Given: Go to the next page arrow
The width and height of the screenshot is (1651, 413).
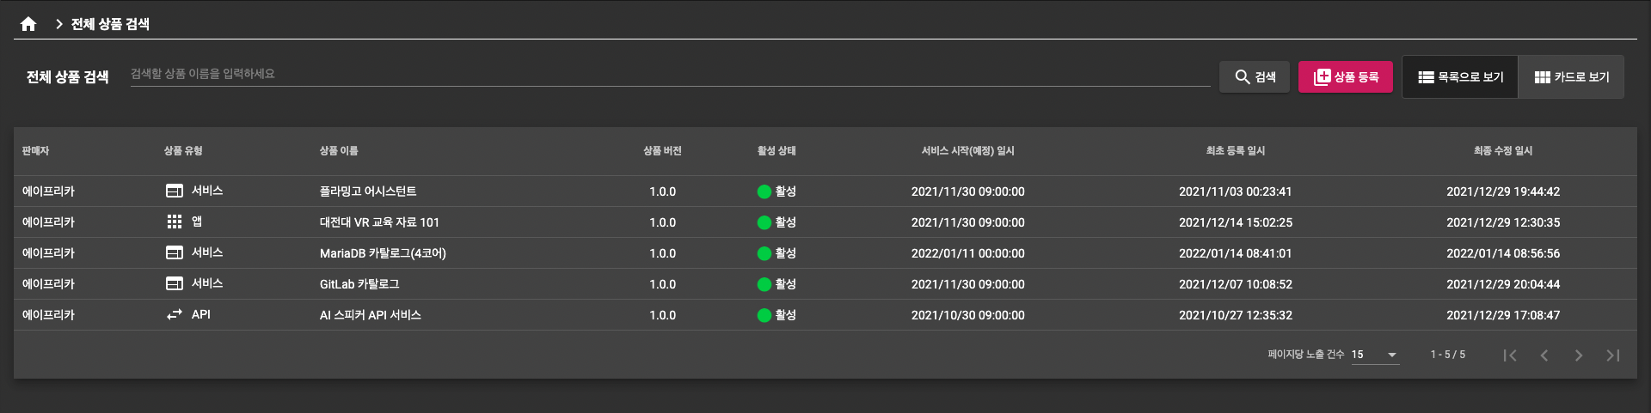Looking at the screenshot, I should [x=1578, y=355].
